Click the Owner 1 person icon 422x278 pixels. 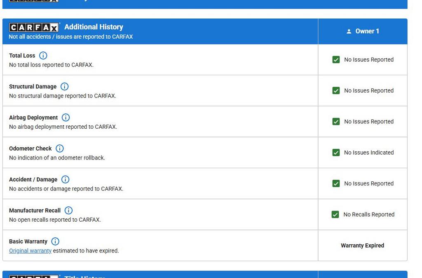coord(349,31)
